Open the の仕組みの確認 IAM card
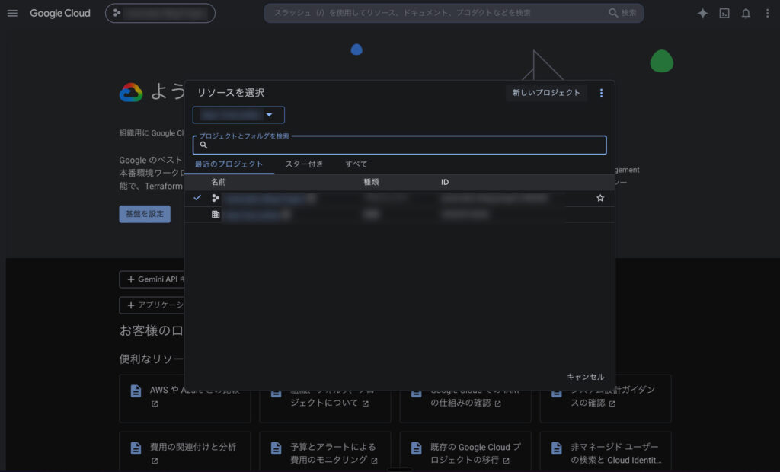 pyautogui.click(x=465, y=407)
